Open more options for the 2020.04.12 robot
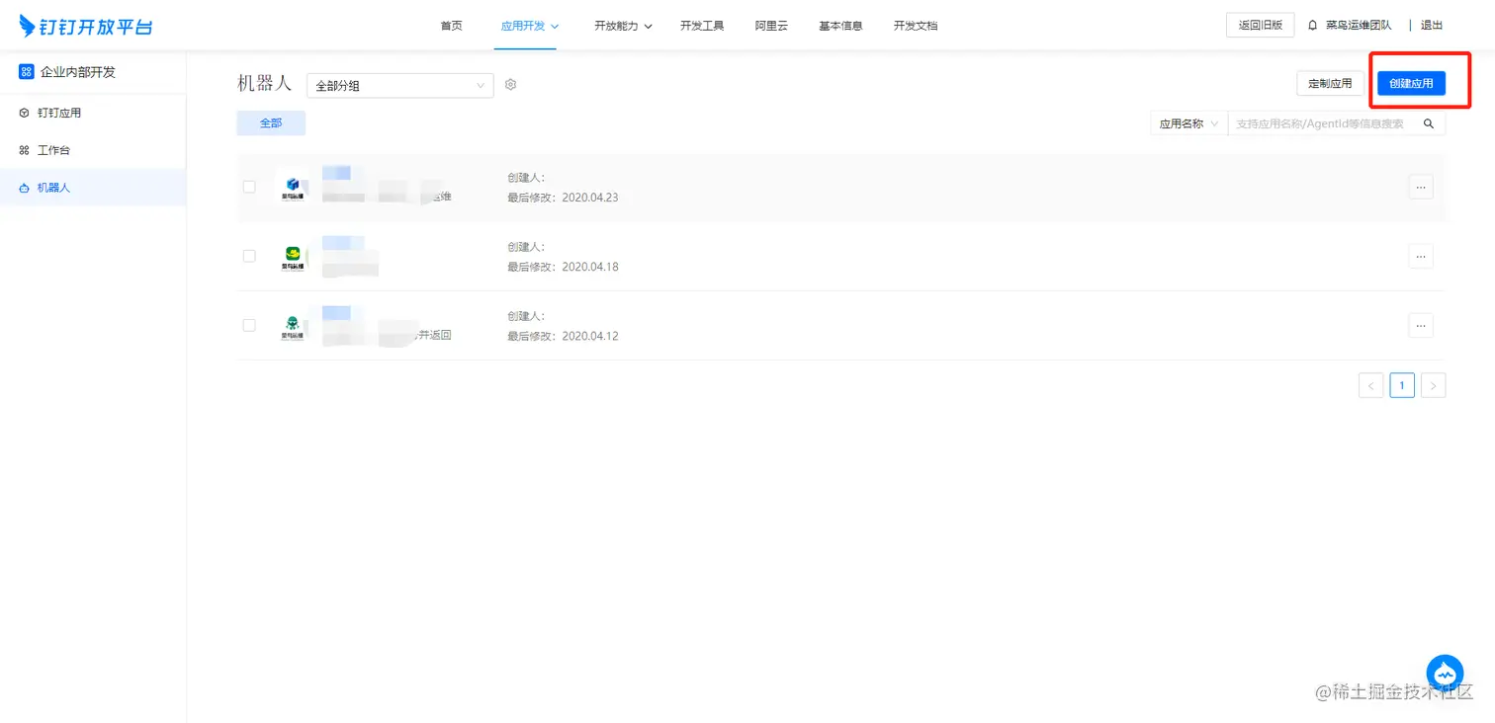This screenshot has height=723, width=1495. [1421, 325]
